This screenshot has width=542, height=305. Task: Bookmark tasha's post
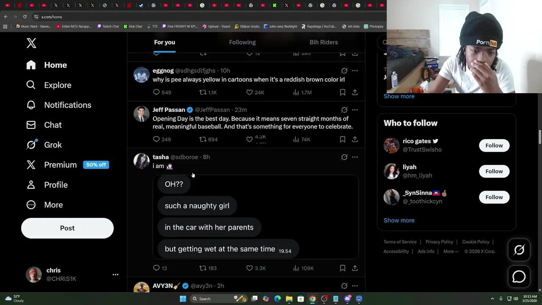pyautogui.click(x=343, y=268)
